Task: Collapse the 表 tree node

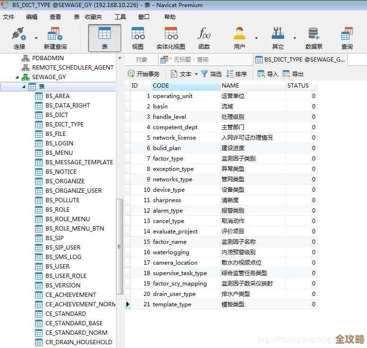Action: [x=24, y=87]
